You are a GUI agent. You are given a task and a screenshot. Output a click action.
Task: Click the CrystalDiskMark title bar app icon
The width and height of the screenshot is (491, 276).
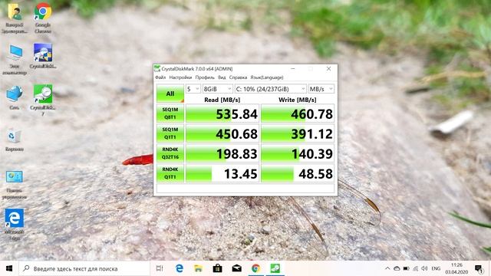point(157,68)
